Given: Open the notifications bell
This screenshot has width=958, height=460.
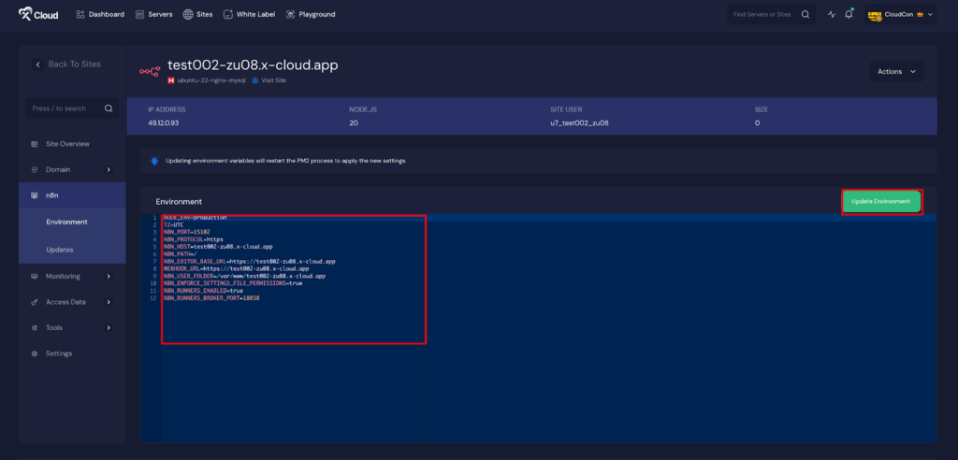Looking at the screenshot, I should tap(849, 14).
